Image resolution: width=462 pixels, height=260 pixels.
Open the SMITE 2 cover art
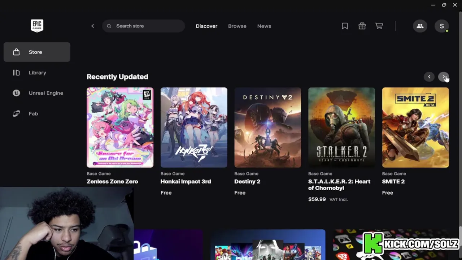coord(415,127)
